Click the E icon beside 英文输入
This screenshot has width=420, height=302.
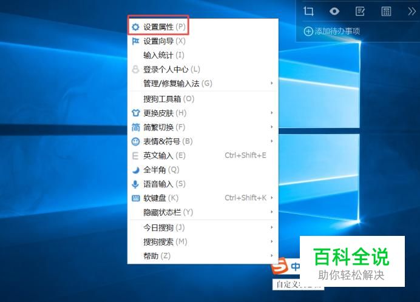pyautogui.click(x=135, y=156)
